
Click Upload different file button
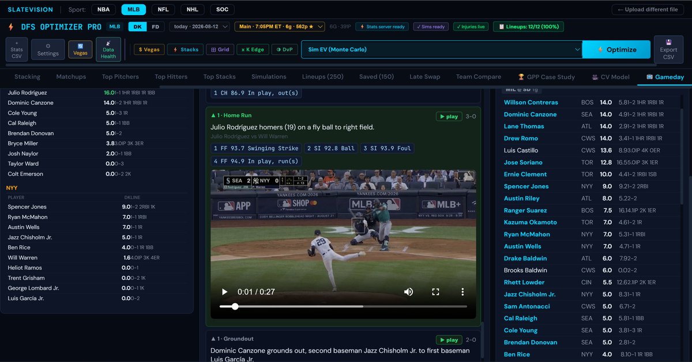[x=648, y=9]
